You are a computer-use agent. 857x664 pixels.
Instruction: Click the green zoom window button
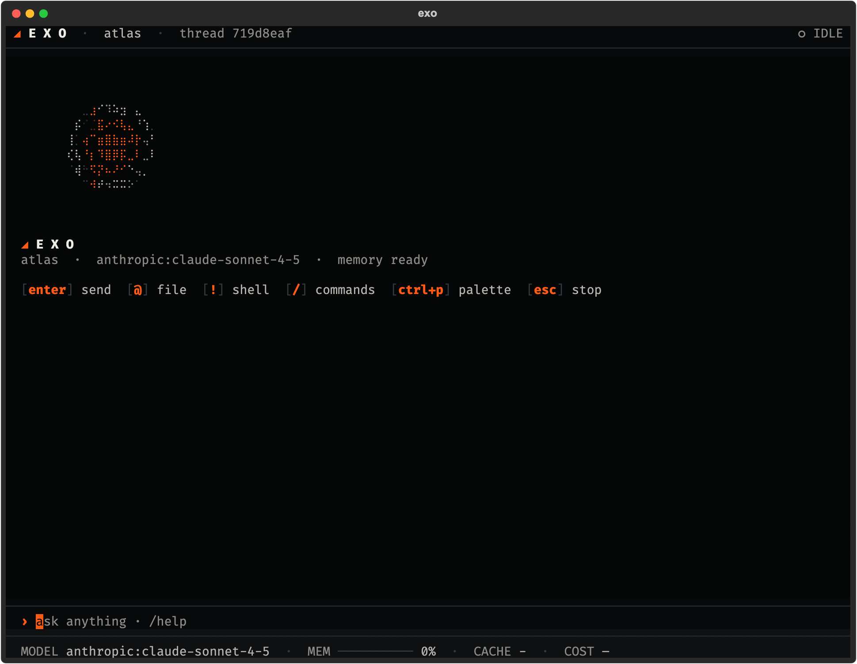44,13
